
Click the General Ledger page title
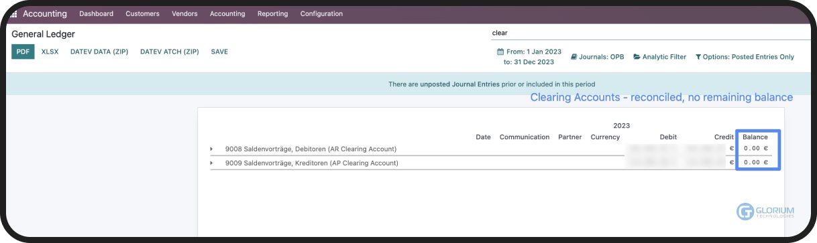(x=43, y=33)
